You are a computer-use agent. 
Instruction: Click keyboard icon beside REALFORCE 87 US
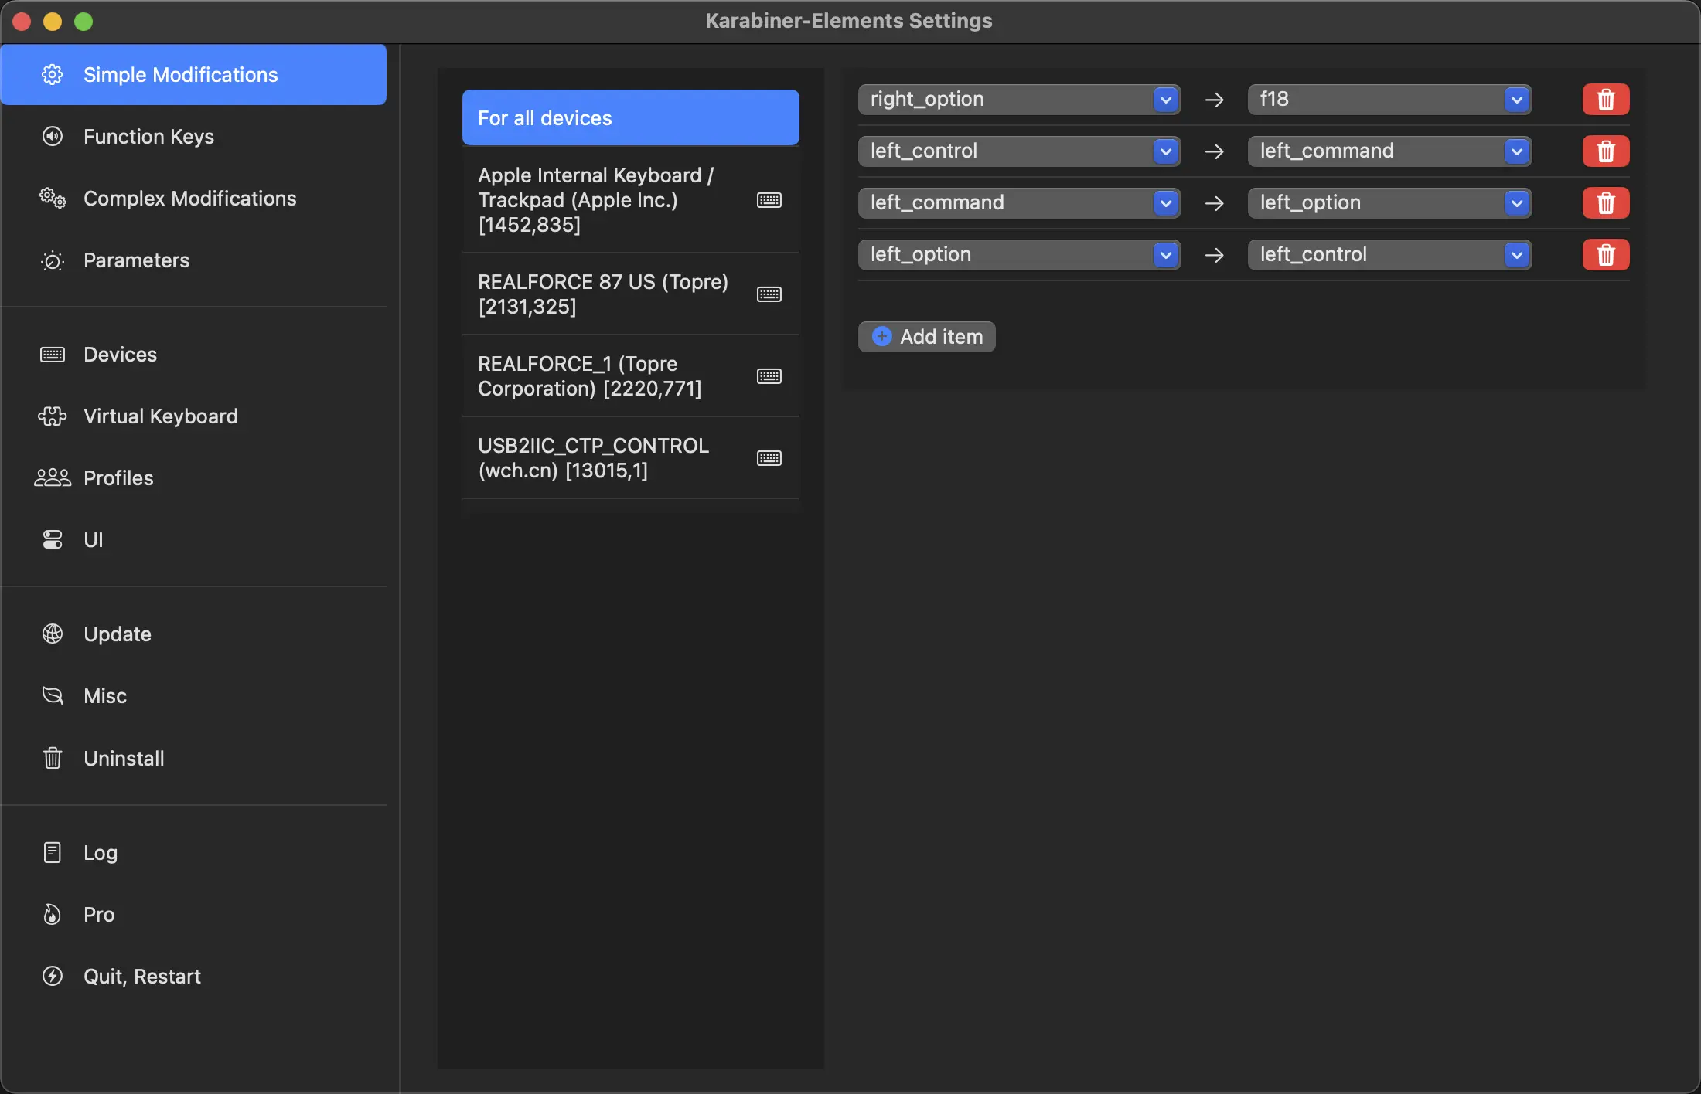(769, 294)
